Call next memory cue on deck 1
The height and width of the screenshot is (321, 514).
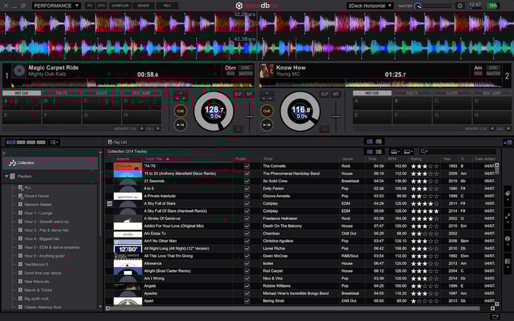158,128
